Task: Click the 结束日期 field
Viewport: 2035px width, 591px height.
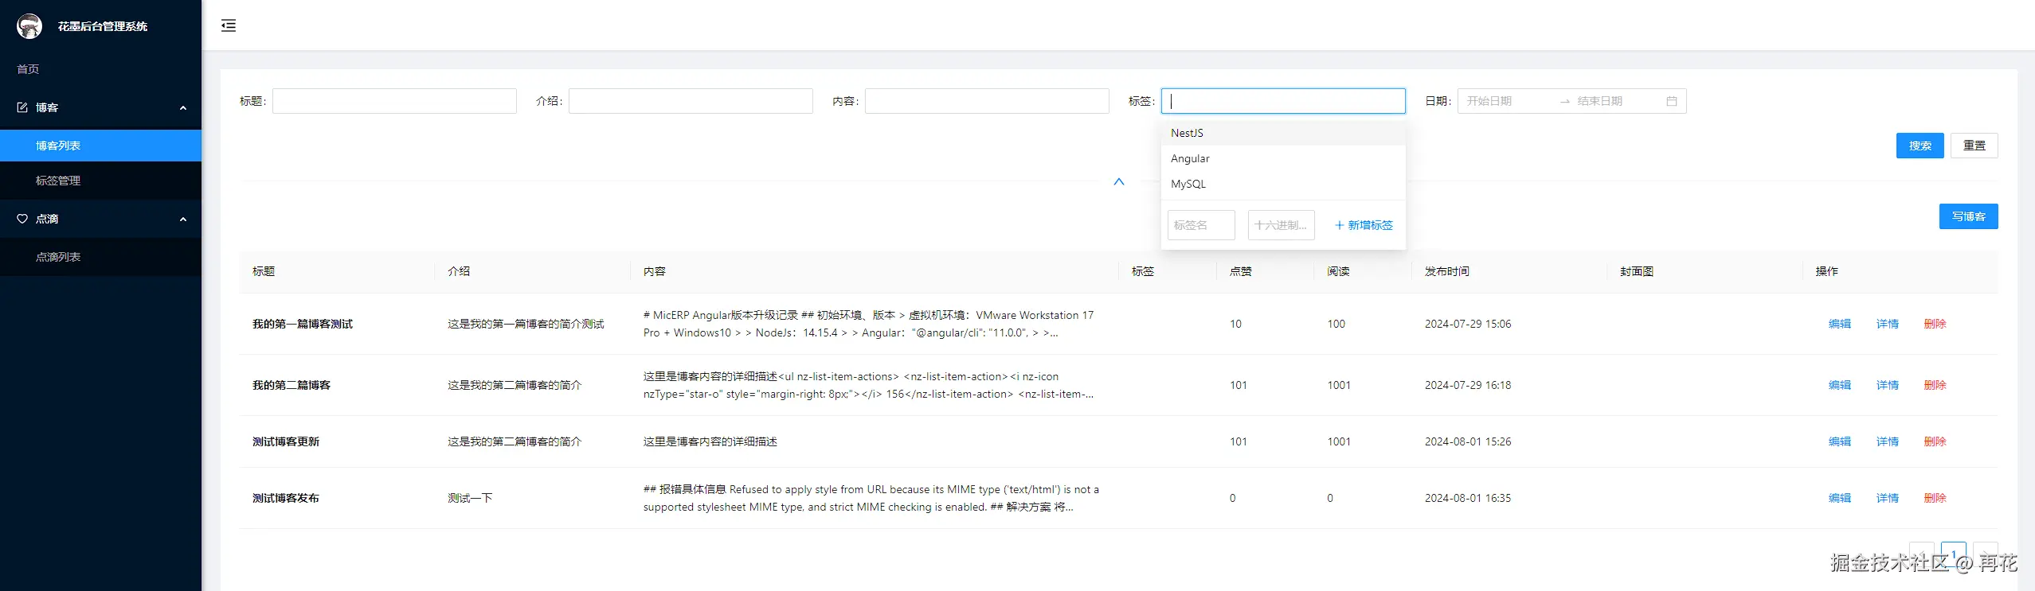Action: (x=1618, y=101)
